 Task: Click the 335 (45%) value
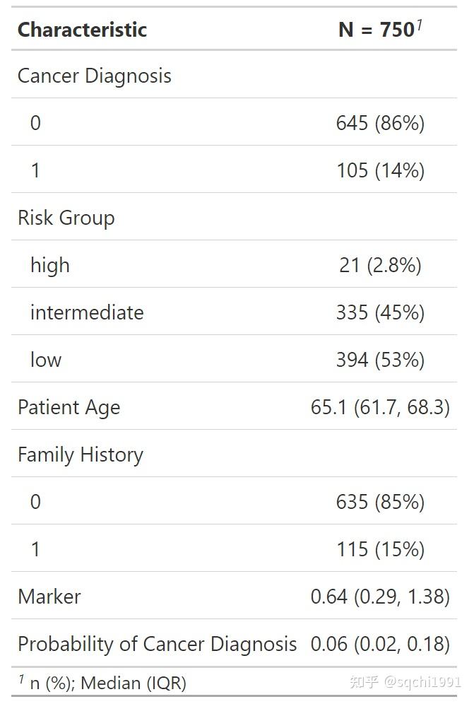380,313
